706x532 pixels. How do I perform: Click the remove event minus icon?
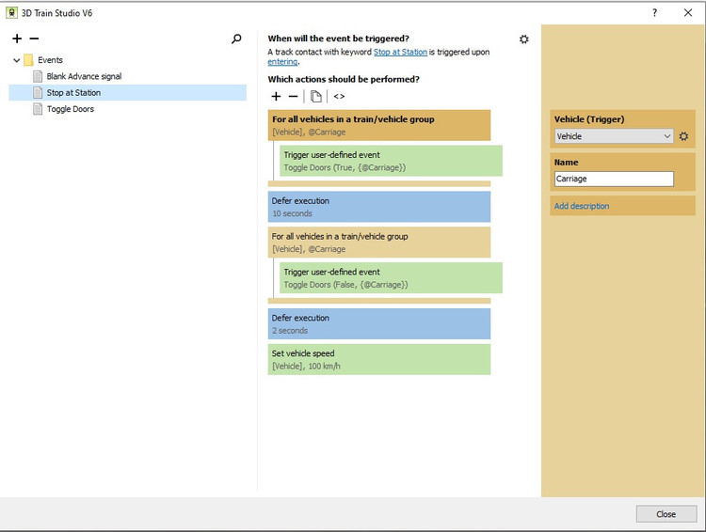coord(34,39)
